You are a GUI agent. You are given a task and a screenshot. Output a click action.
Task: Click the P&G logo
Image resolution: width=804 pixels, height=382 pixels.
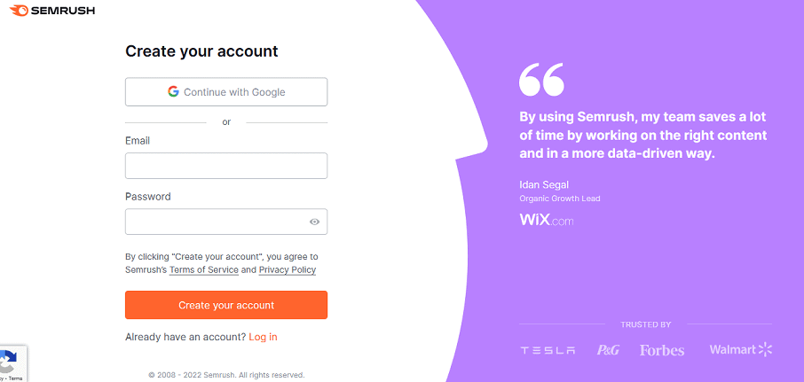pyautogui.click(x=608, y=350)
